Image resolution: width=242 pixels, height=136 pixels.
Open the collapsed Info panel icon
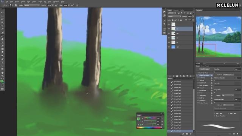[x=164, y=33]
